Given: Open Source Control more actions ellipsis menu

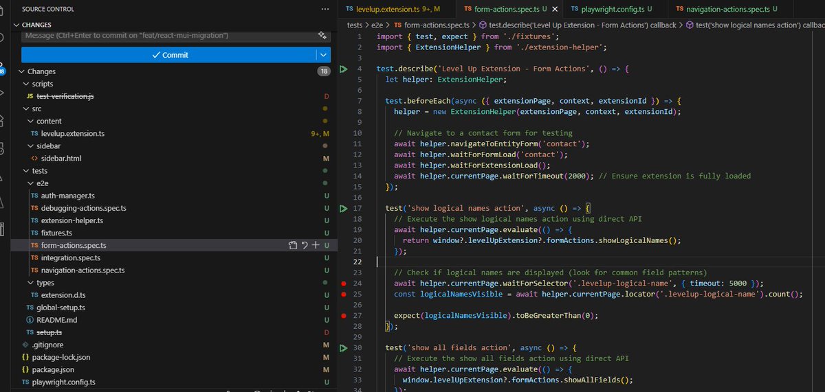Looking at the screenshot, I should [x=325, y=9].
